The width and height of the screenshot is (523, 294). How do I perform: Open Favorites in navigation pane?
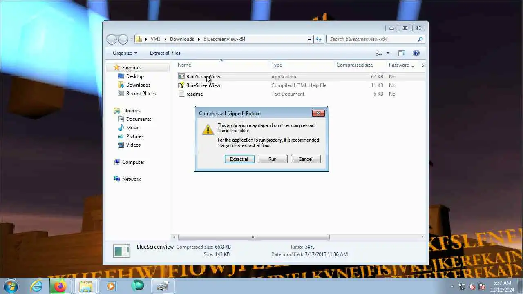[132, 68]
